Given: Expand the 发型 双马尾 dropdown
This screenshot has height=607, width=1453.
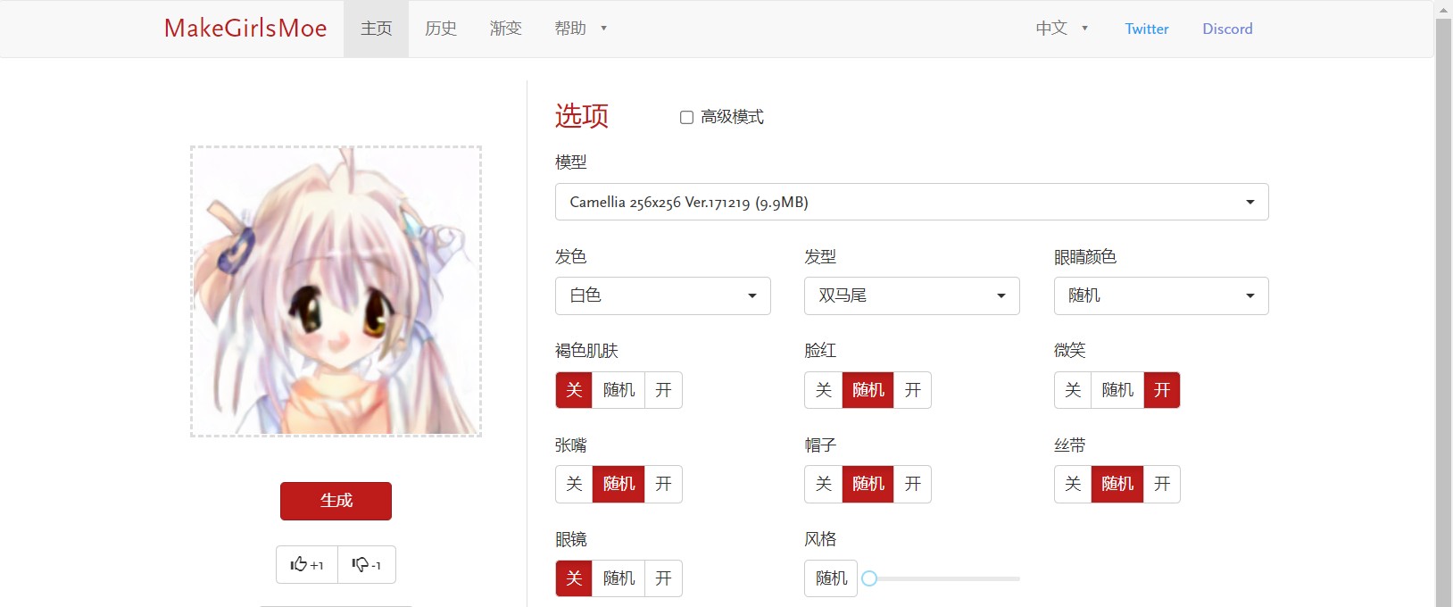Looking at the screenshot, I should pos(911,295).
